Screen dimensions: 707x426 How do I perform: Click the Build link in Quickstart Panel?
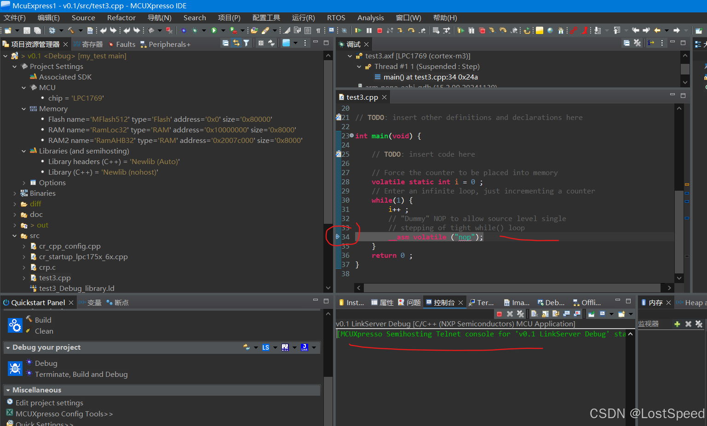[x=43, y=320]
